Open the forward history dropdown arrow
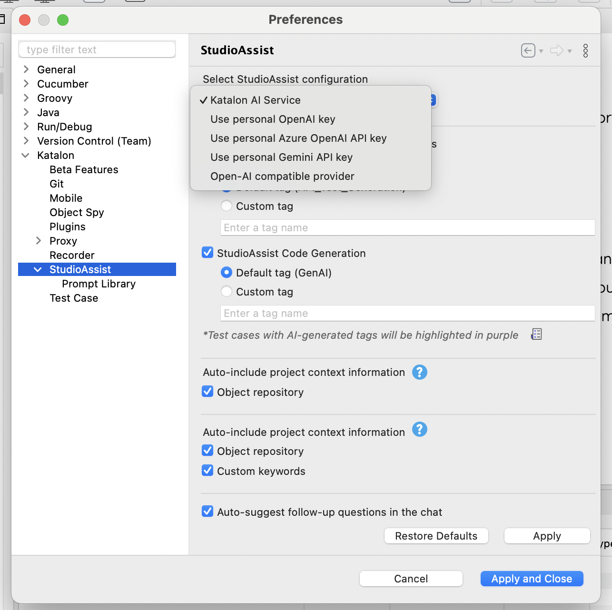This screenshot has height=610, width=612. 570,51
